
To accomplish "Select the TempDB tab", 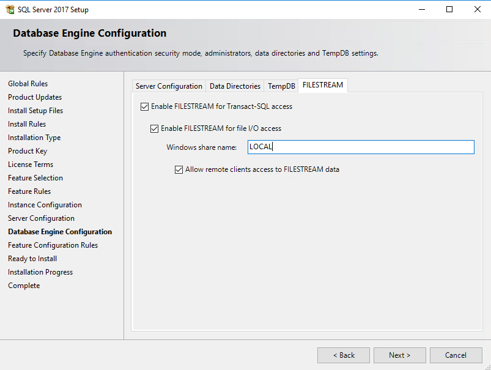I will point(281,86).
